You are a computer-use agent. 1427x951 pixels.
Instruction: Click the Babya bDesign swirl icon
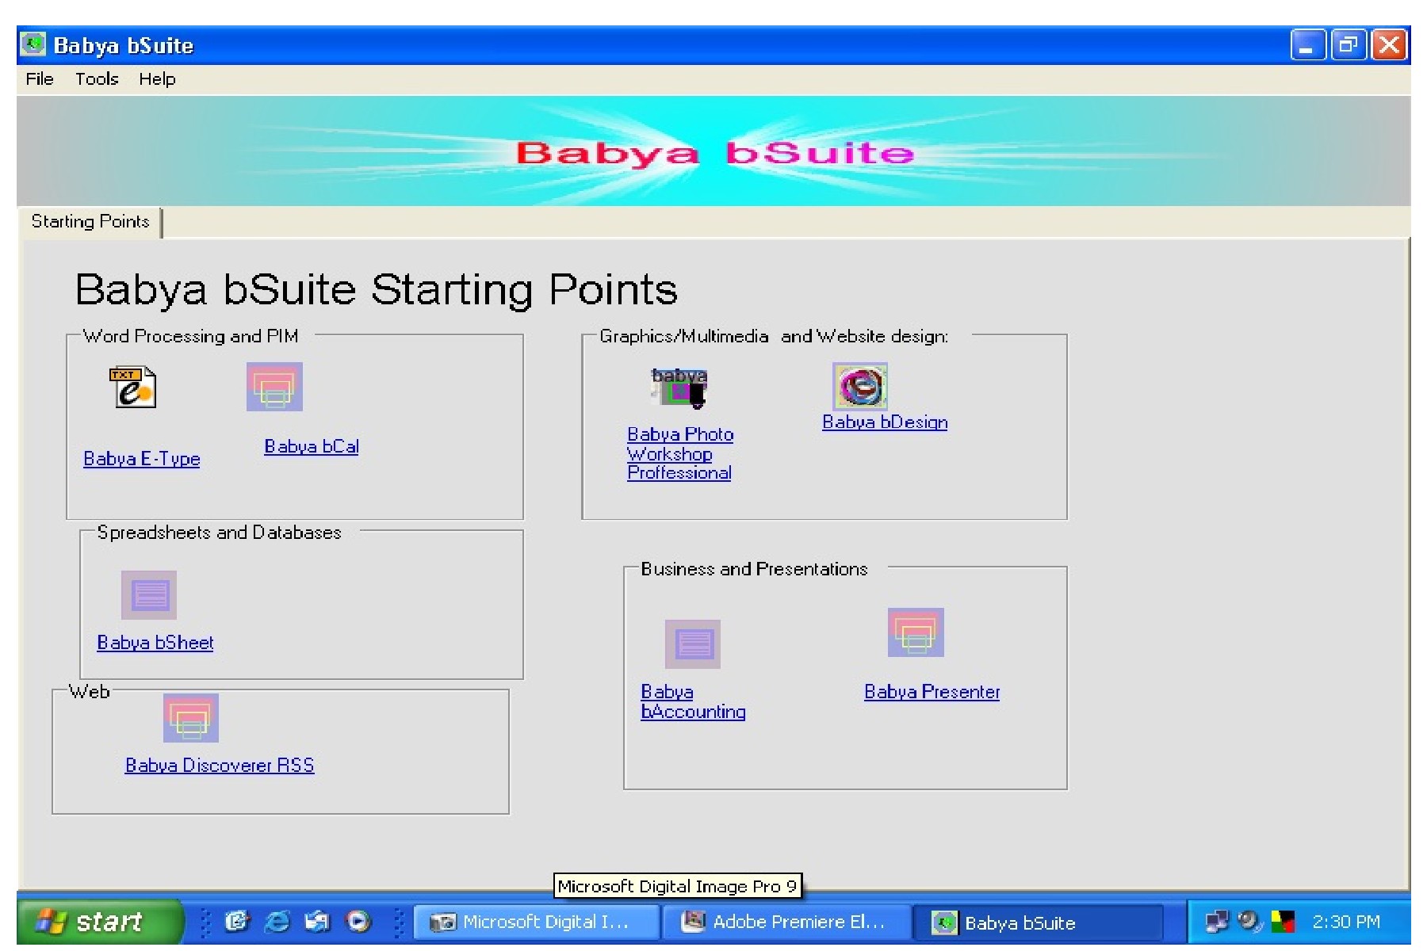pyautogui.click(x=860, y=387)
